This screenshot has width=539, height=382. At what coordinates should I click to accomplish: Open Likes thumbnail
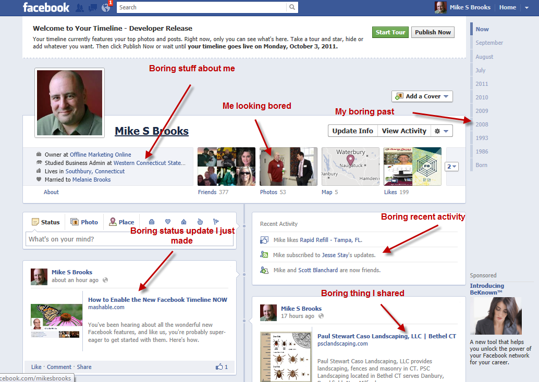pyautogui.click(x=412, y=167)
